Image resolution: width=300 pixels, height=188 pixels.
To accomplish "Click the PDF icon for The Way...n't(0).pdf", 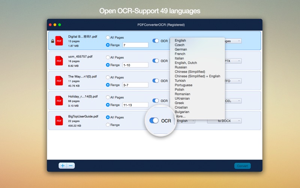I will [59, 80].
